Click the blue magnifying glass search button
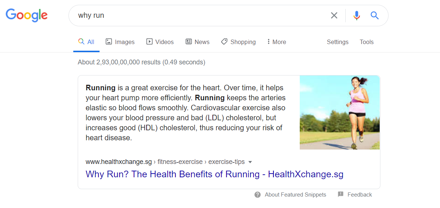The image size is (440, 208). coord(374,16)
